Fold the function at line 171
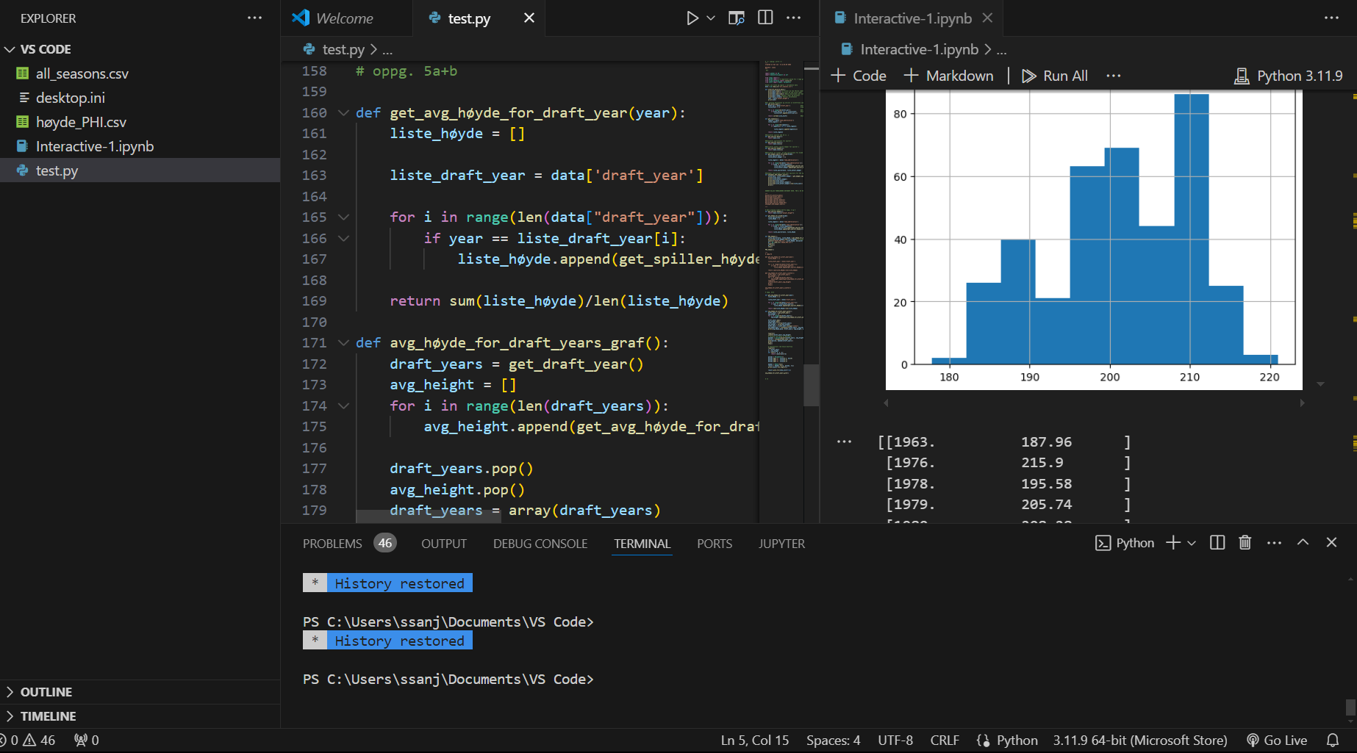 tap(343, 343)
